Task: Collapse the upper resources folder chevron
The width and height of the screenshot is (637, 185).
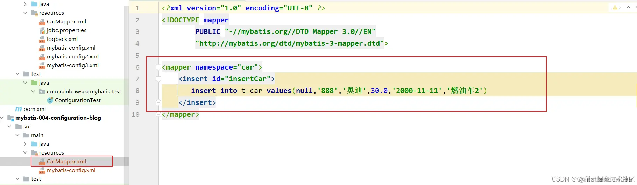Action: coord(25,13)
